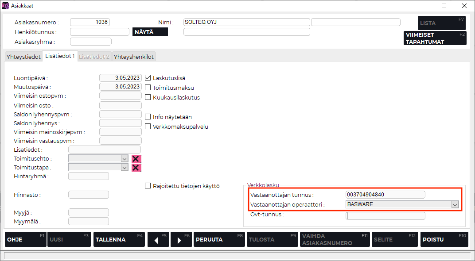Screen dimensions: 475x261
Task: Open the Toimitusehto dropdown
Action: (124, 158)
